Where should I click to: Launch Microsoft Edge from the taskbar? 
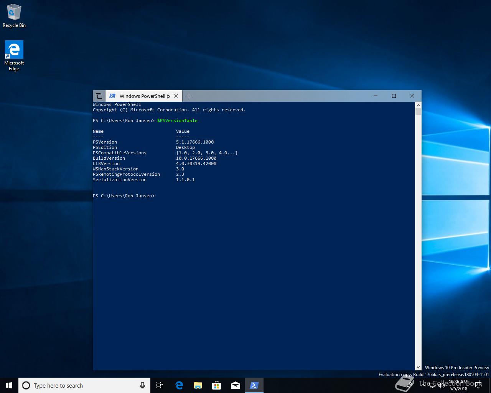tap(179, 385)
